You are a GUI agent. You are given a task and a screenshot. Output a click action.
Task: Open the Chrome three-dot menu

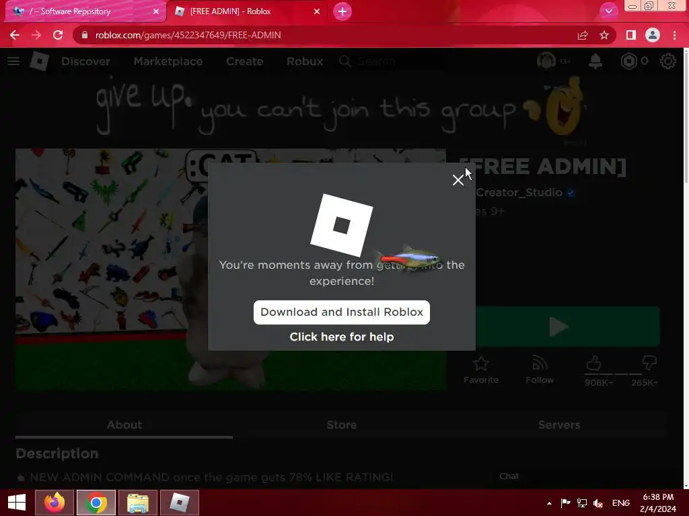(x=674, y=35)
